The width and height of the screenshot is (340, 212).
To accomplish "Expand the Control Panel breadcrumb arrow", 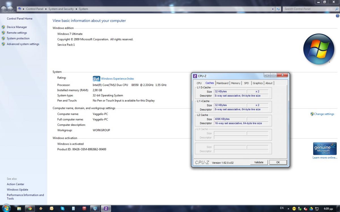I will pos(46,9).
